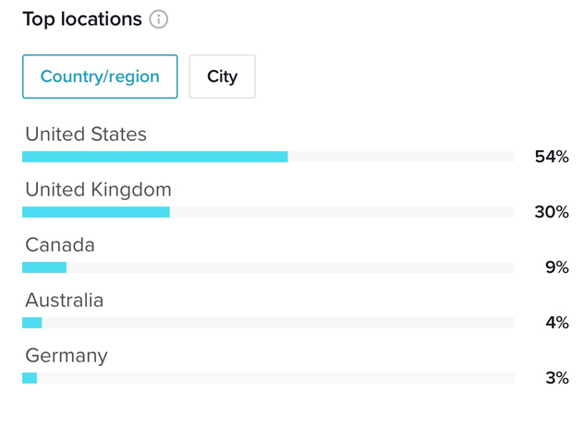This screenshot has width=583, height=426.
Task: Click the 4% value for Australia
Action: tap(557, 323)
